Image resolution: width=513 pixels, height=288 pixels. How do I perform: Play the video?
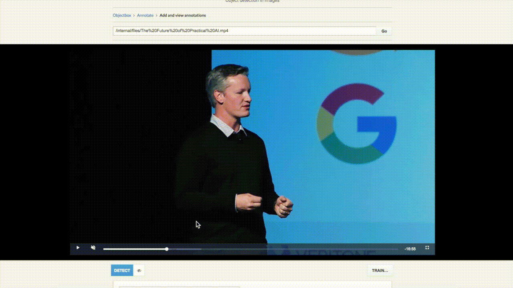click(78, 248)
